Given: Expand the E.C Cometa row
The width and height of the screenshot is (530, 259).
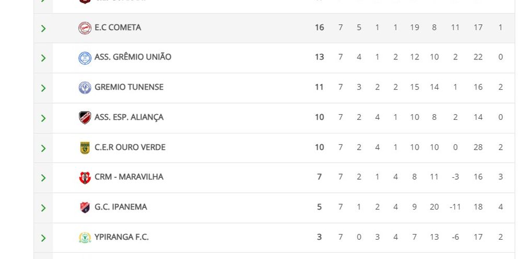Looking at the screenshot, I should (43, 28).
